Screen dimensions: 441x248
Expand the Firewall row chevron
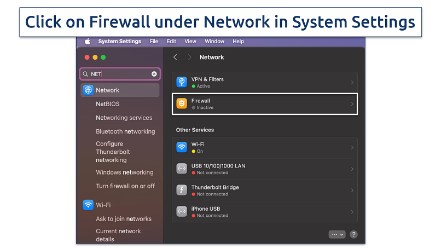(352, 104)
